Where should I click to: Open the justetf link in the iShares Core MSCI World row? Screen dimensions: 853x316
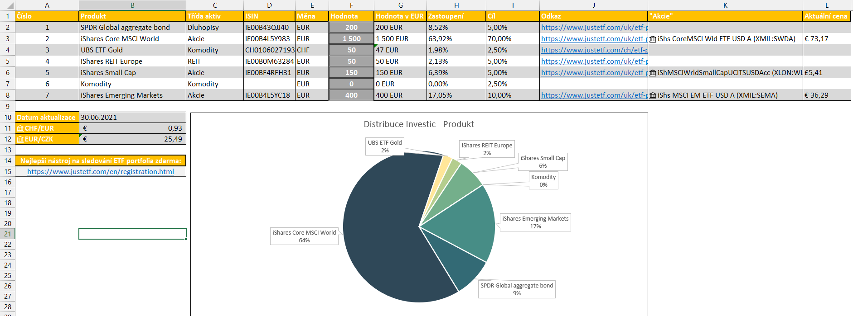click(594, 39)
